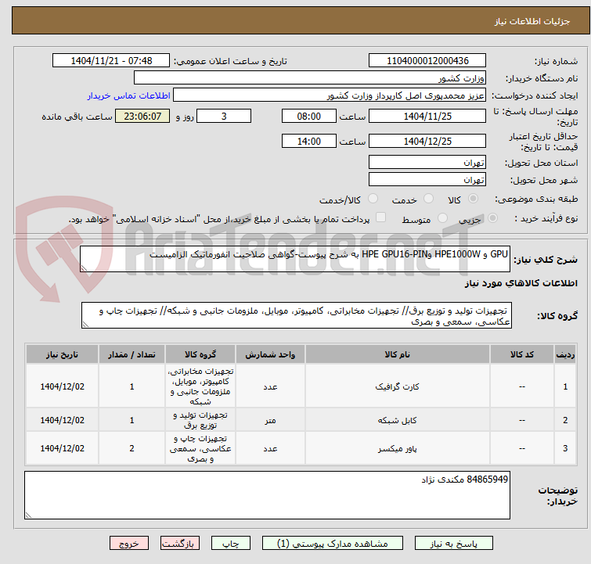Click resize handle of توضیحات خریدار textarea

pos(29,516)
